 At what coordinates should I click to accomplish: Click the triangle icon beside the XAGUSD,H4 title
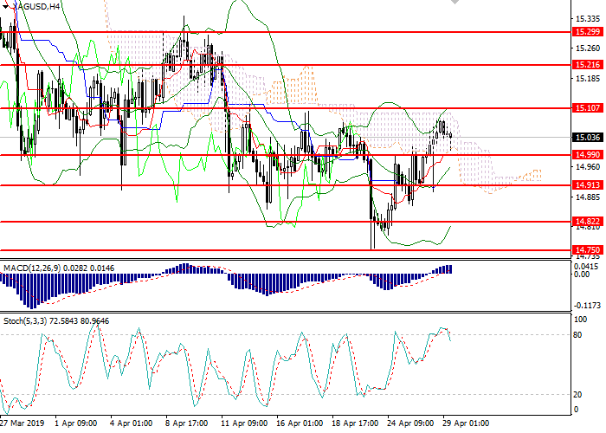tap(5, 6)
